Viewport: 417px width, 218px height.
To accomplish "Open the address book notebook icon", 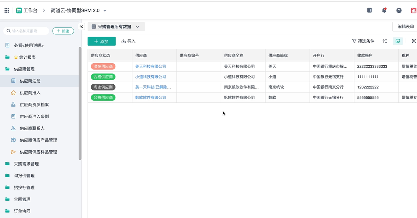I will tap(369, 10).
